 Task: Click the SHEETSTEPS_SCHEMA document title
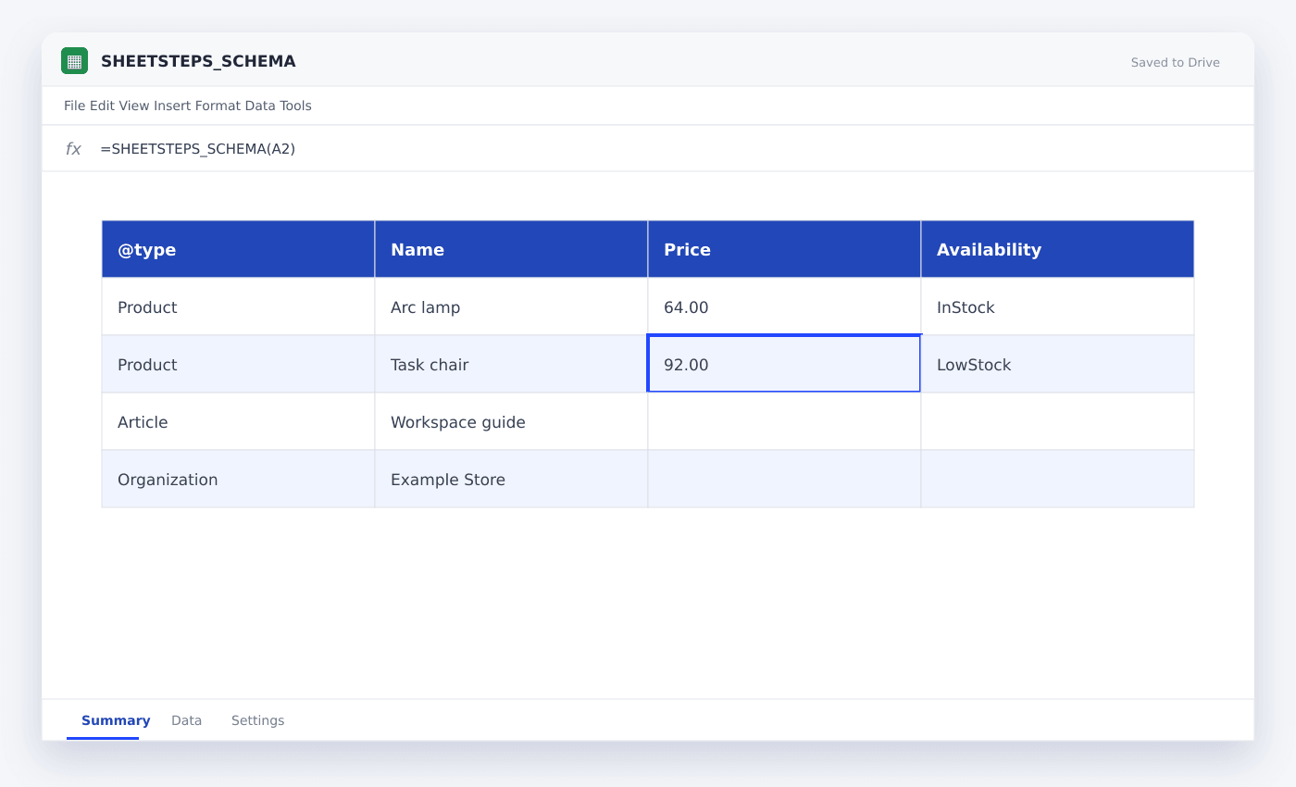coord(198,61)
